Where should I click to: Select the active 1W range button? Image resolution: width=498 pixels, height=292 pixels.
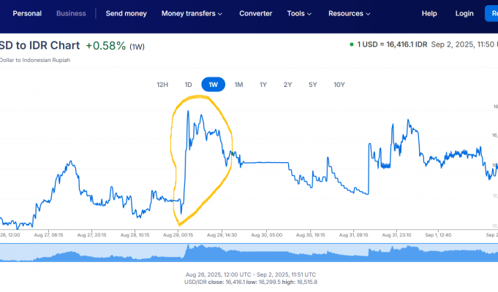213,85
